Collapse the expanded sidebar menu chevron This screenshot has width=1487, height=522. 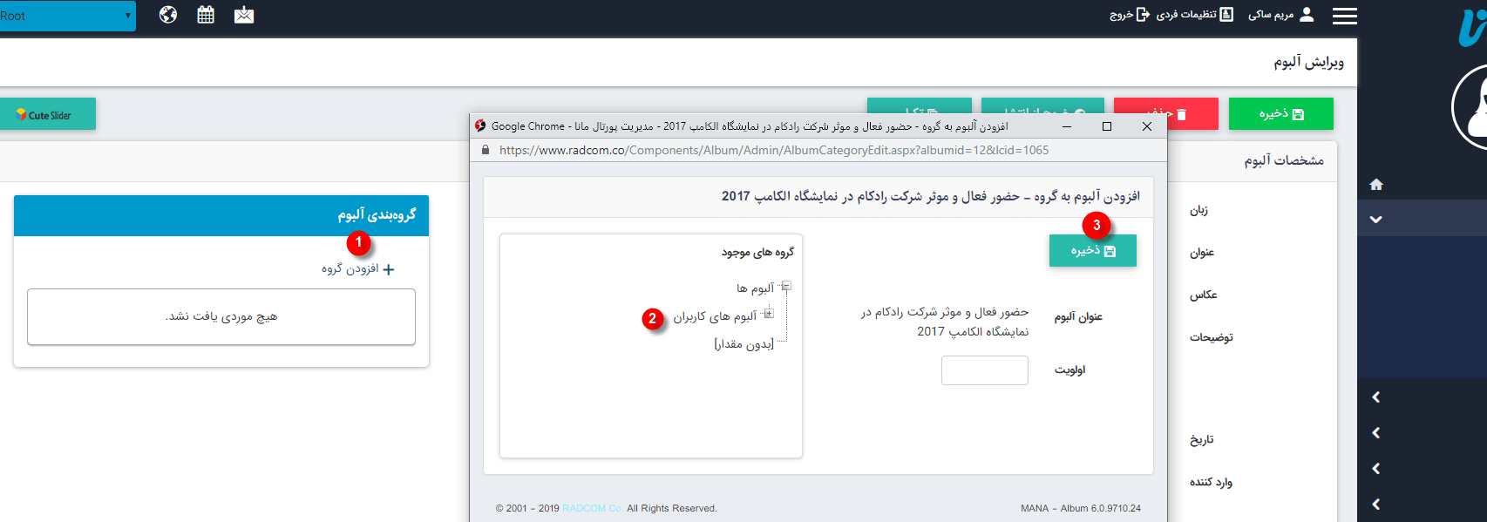click(1375, 220)
